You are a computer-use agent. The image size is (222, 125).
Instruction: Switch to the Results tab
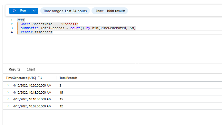[x=14, y=69]
